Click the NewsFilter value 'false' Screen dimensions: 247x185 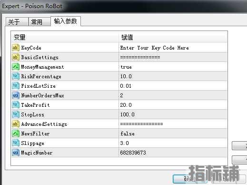coord(128,134)
